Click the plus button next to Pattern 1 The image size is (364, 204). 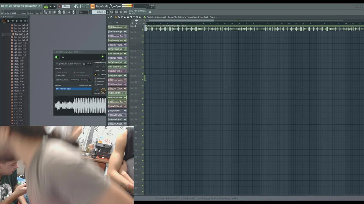coord(107,12)
